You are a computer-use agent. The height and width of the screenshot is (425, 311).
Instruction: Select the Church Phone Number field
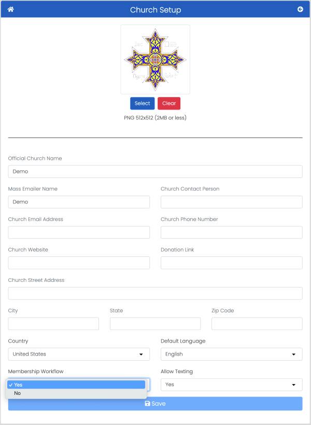click(x=231, y=232)
